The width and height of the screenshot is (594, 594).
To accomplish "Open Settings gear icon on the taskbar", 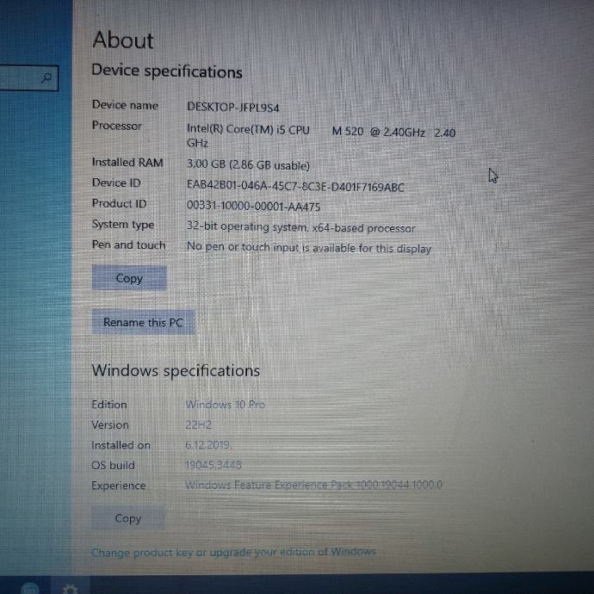I will [70, 588].
